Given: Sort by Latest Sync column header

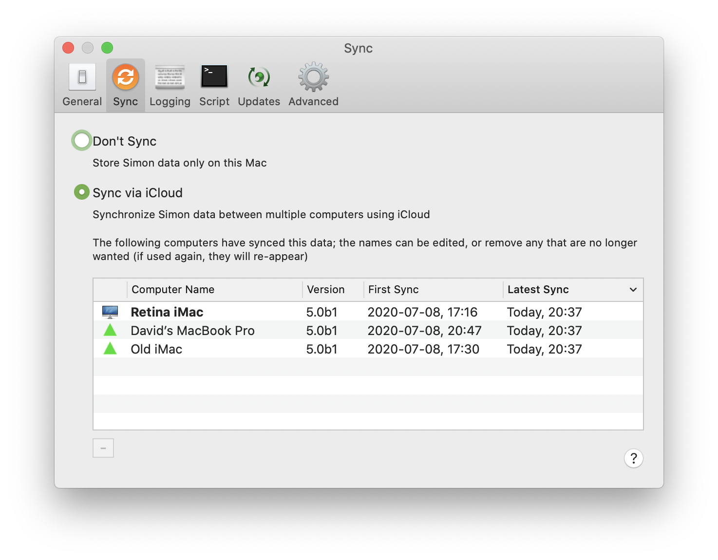Looking at the screenshot, I should [x=573, y=290].
